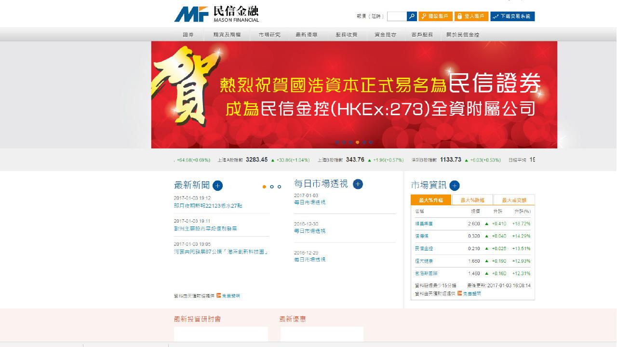Screen dimensions: 617x347
Task: Open the 證券 navigation menu
Action: click(x=188, y=35)
